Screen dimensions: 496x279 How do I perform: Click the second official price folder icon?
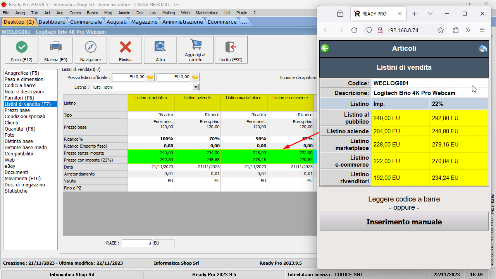196,77
